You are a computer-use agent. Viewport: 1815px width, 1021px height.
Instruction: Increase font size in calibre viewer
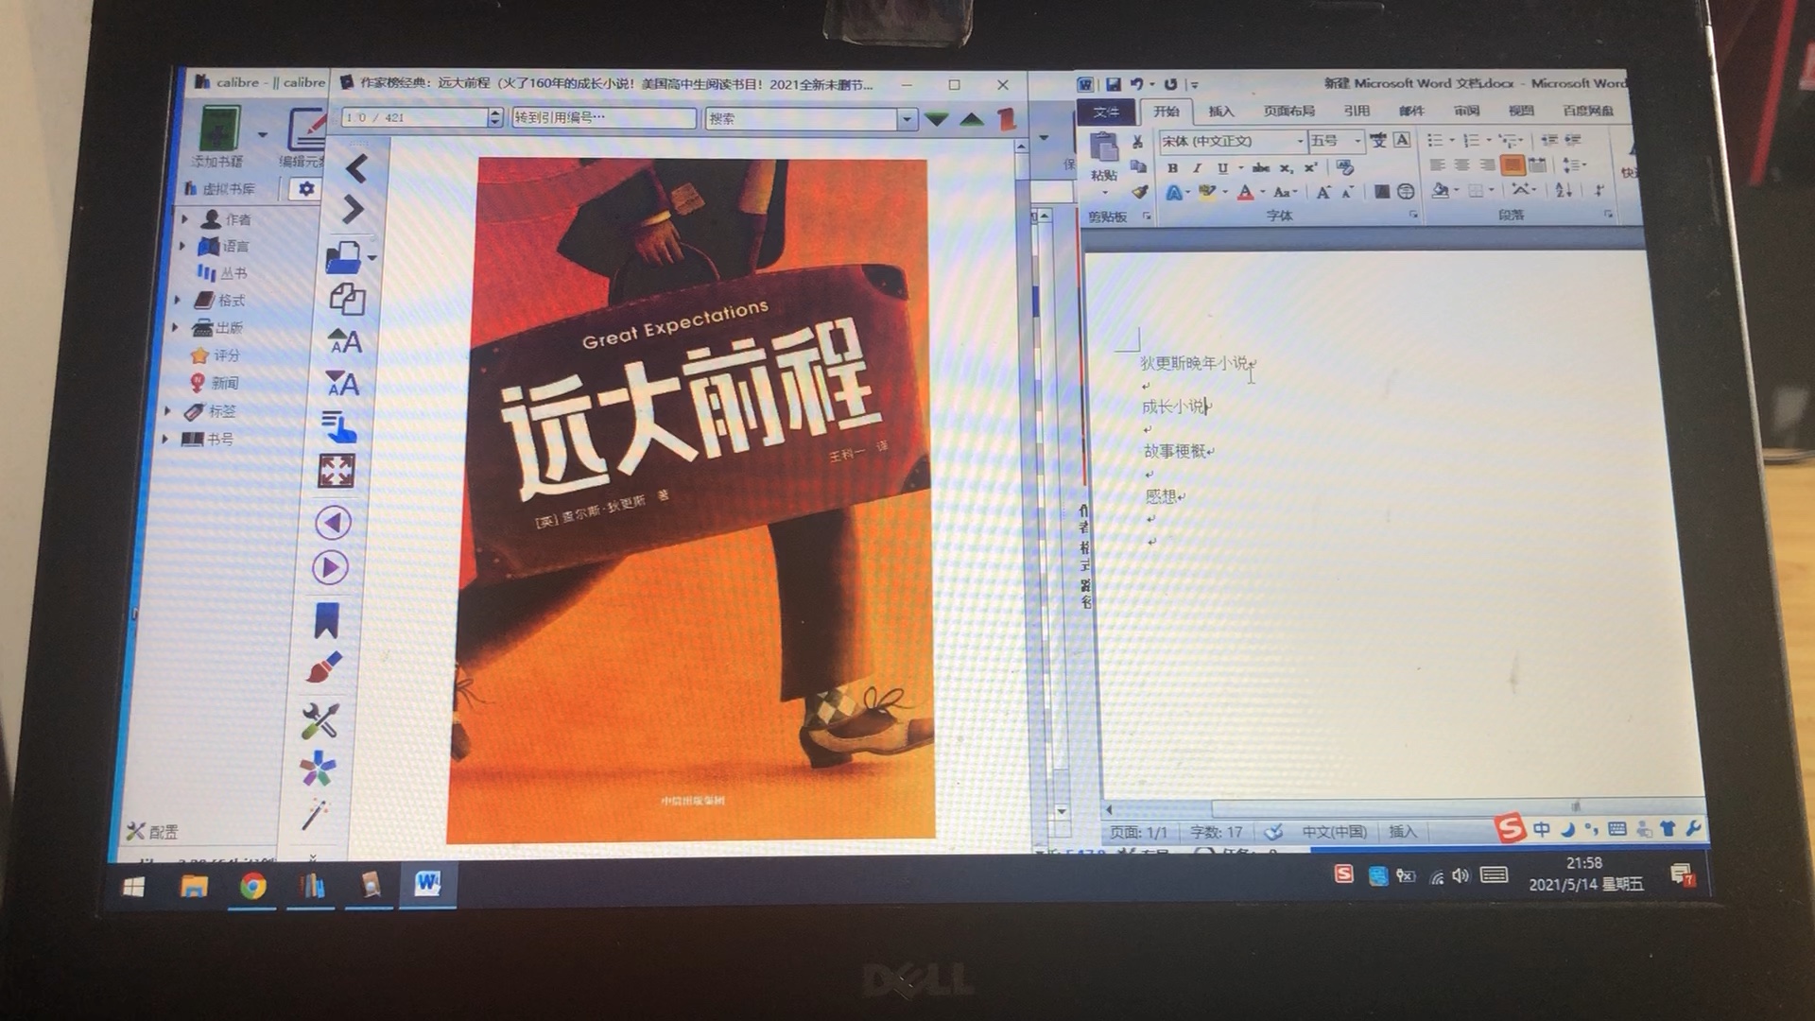point(344,340)
